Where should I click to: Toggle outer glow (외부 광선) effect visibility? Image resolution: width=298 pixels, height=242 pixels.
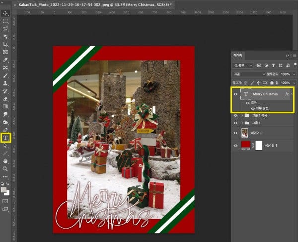[x=253, y=108]
